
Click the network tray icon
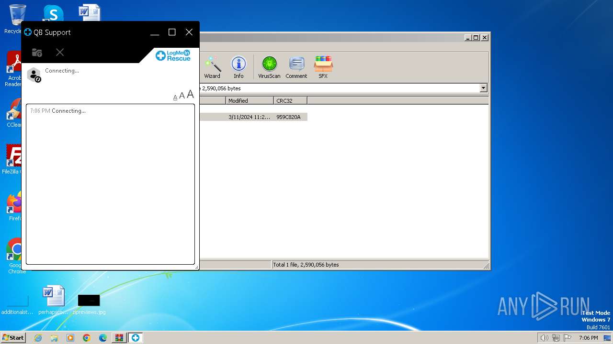point(556,338)
